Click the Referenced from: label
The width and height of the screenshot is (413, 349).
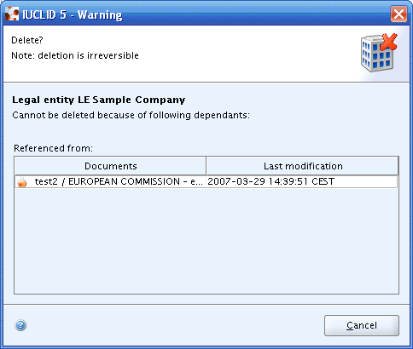[x=53, y=148]
